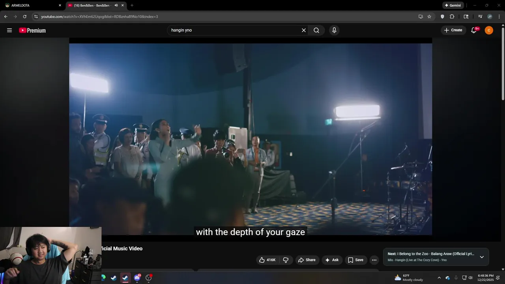Run search with the magnifier button

click(316, 30)
